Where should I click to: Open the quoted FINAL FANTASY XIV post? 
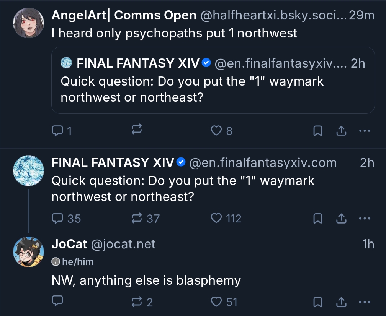pos(213,80)
